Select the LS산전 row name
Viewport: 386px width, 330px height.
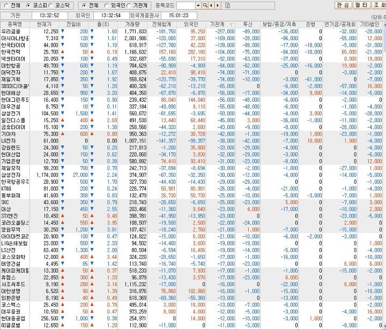point(9,250)
